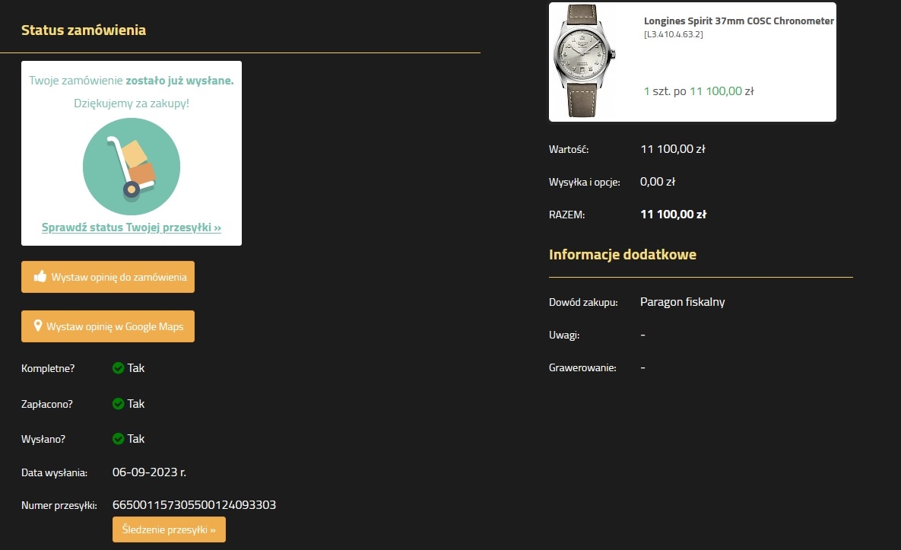Click the green checkmark next to Zapłacono

point(118,404)
